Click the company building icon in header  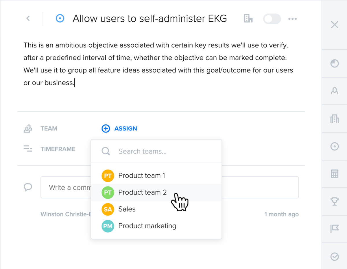pyautogui.click(x=248, y=19)
